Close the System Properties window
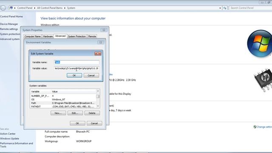 pyautogui.click(x=104, y=30)
